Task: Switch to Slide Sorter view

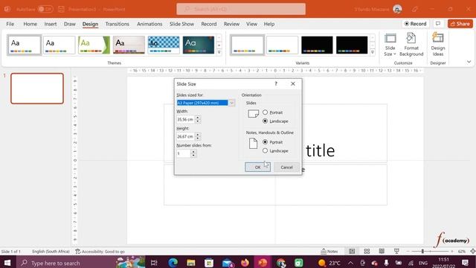Action: pos(367,252)
